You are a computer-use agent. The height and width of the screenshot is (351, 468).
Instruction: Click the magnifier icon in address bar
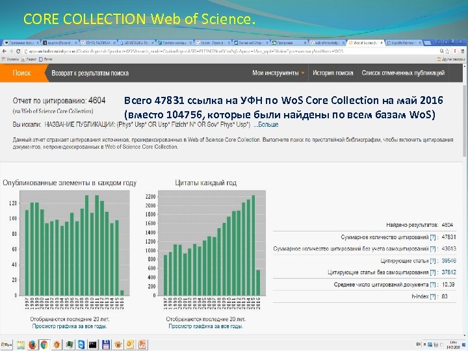(x=442, y=51)
